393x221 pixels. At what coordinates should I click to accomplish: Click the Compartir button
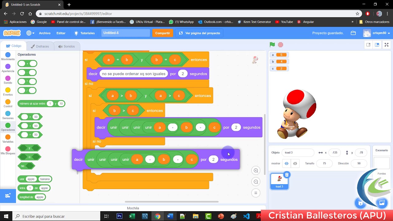coord(162,33)
